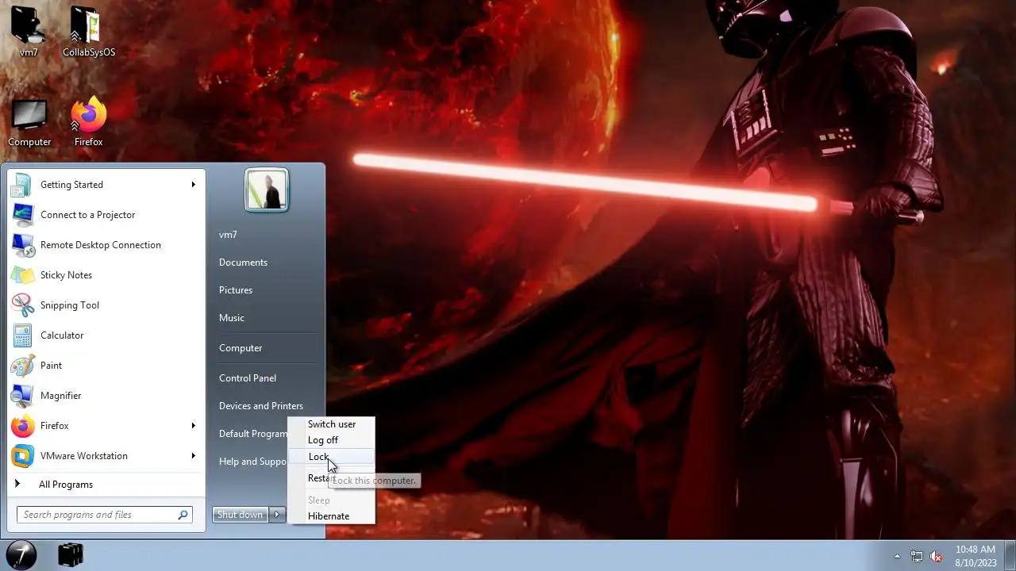
Task: Click the Shut down button
Action: (241, 515)
